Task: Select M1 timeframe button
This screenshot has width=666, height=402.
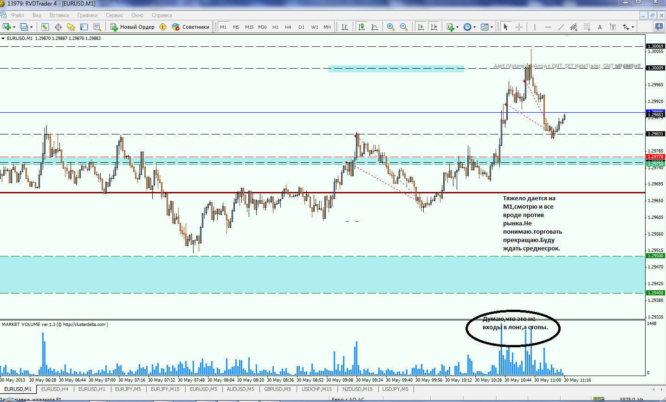Action: pos(223,27)
